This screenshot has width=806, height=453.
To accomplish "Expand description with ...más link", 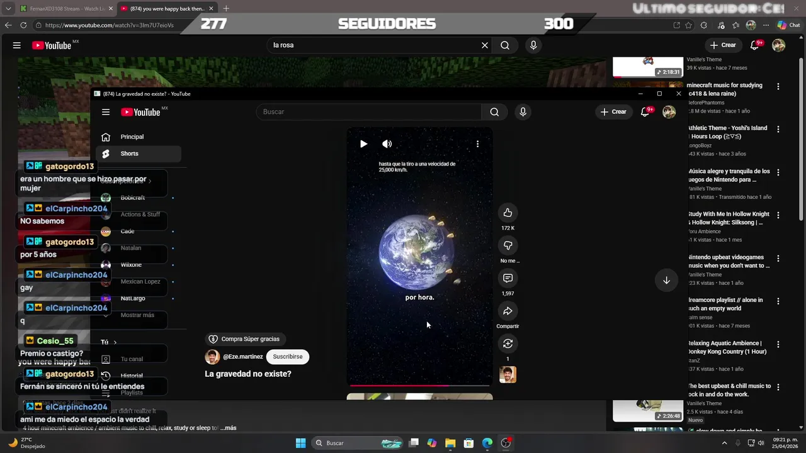I will [x=229, y=428].
